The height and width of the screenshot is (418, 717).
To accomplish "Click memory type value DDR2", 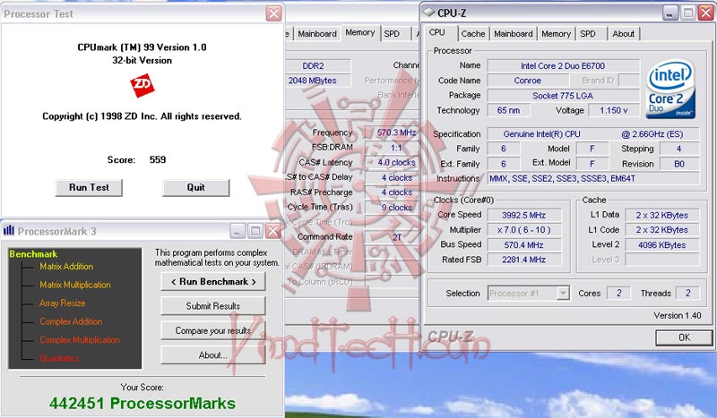I will 318,65.
